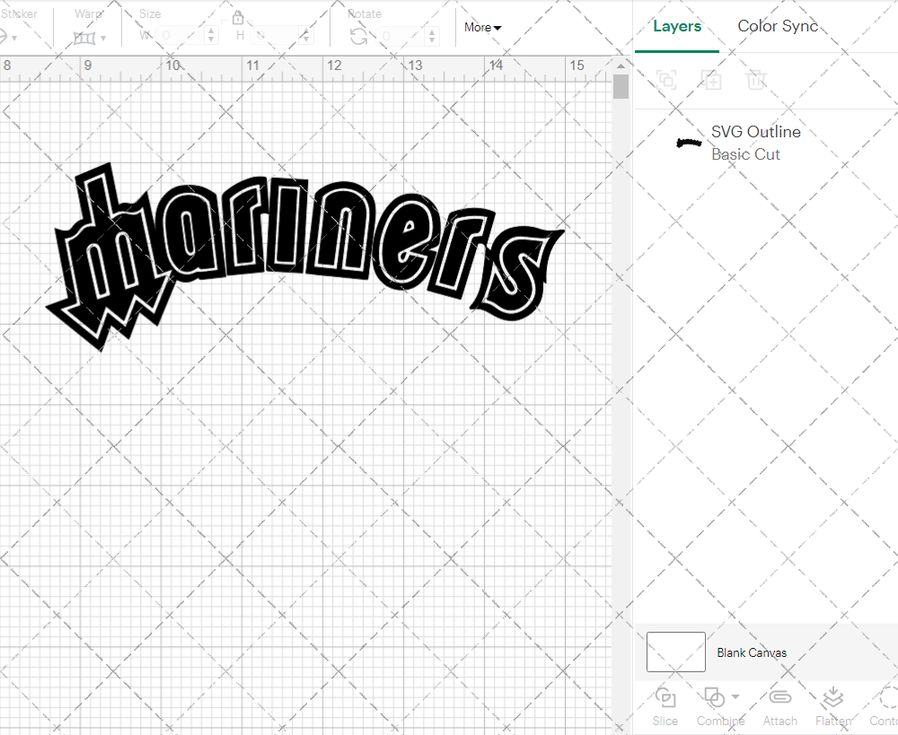Open the Contour tool

885,707
